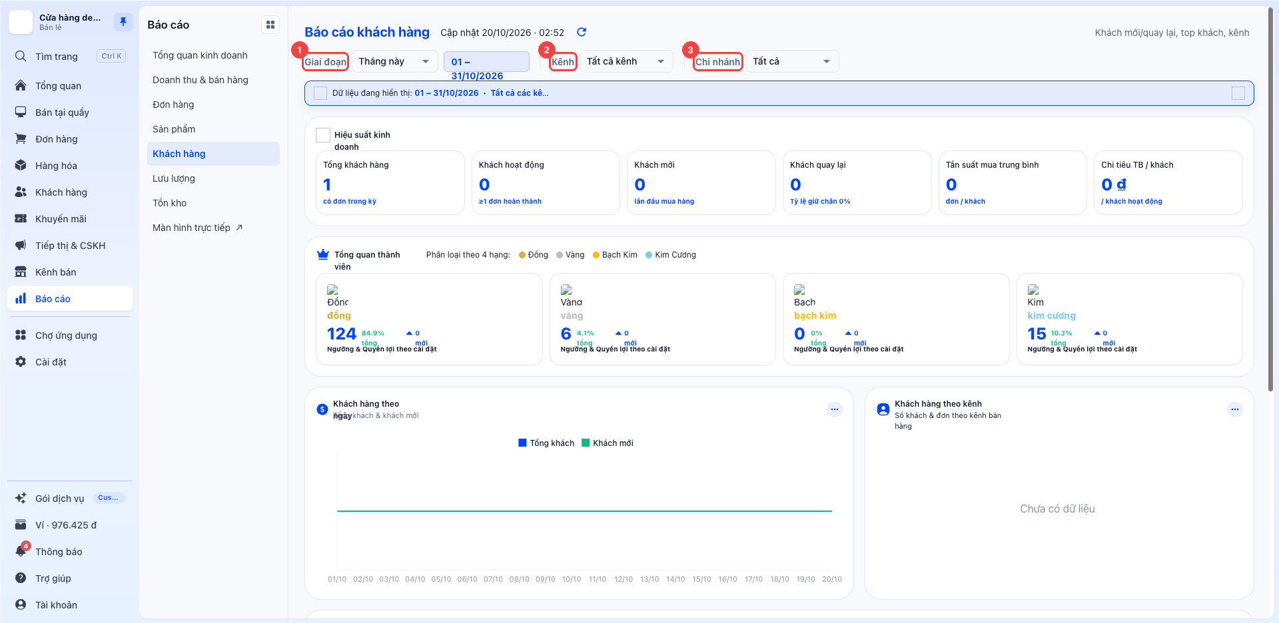Open Khuyến mãi in sidebar

[70, 218]
